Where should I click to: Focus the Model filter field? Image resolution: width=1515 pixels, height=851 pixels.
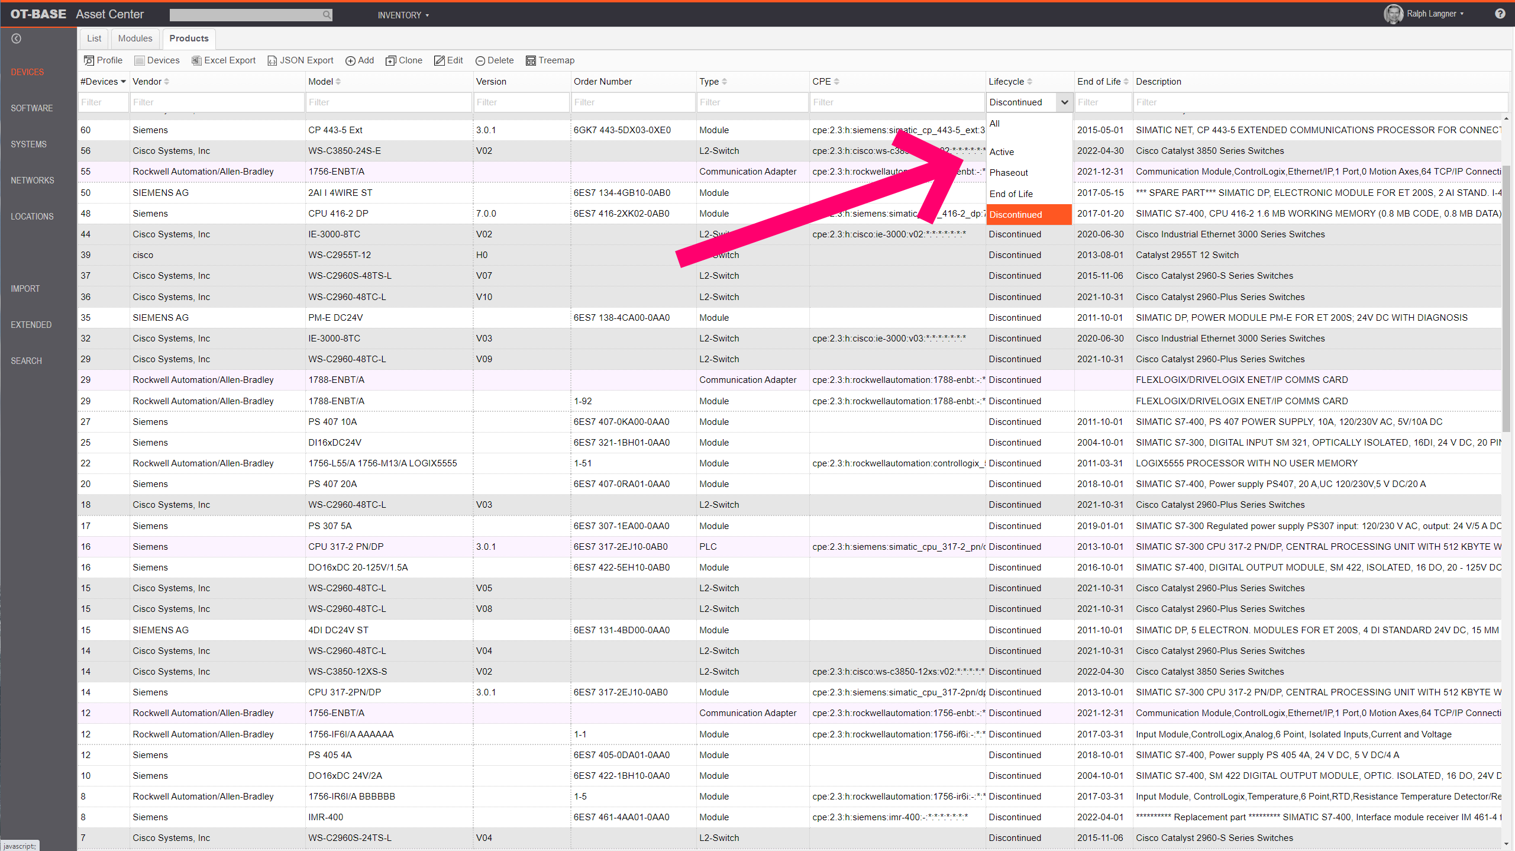pos(389,102)
